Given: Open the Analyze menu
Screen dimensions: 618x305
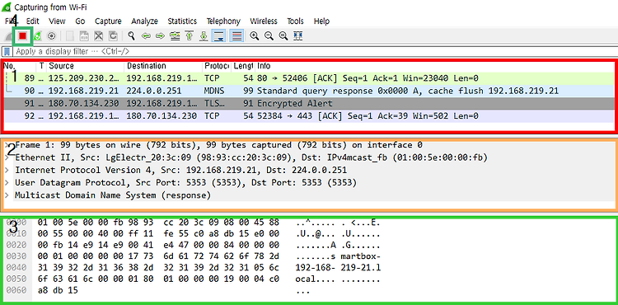Looking at the screenshot, I should point(145,21).
